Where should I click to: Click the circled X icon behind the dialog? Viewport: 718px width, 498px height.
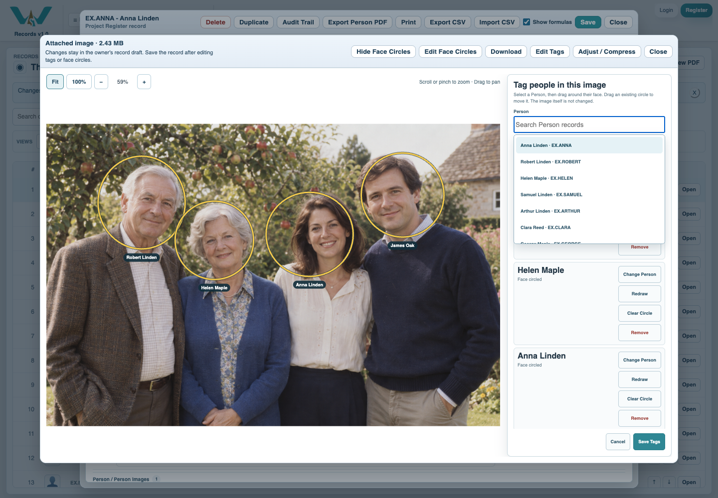pos(695,93)
